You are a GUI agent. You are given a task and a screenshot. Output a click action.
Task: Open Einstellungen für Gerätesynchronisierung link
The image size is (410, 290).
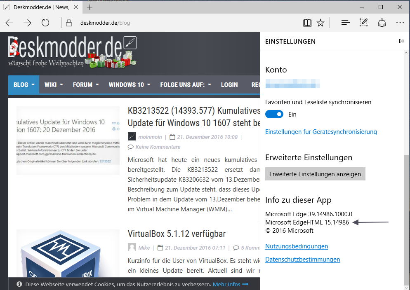pos(321,131)
